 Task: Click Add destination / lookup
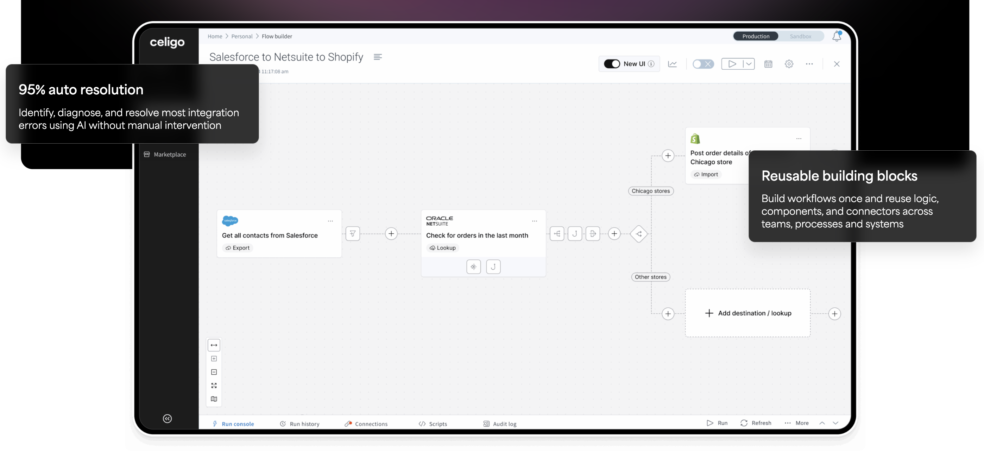click(x=748, y=313)
